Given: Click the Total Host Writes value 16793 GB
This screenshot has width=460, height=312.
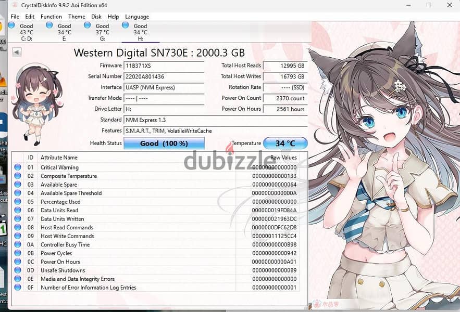Looking at the screenshot, I should coord(285,76).
